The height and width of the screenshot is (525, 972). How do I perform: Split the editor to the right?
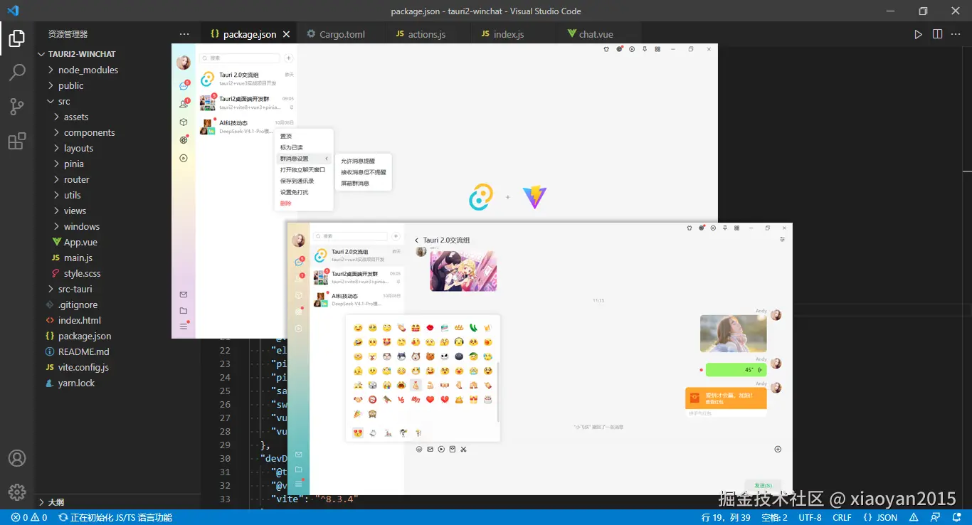937,34
